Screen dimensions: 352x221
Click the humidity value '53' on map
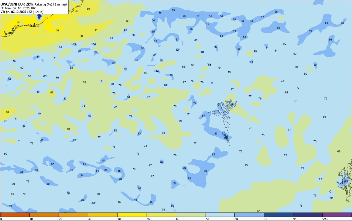pyautogui.click(x=52, y=93)
